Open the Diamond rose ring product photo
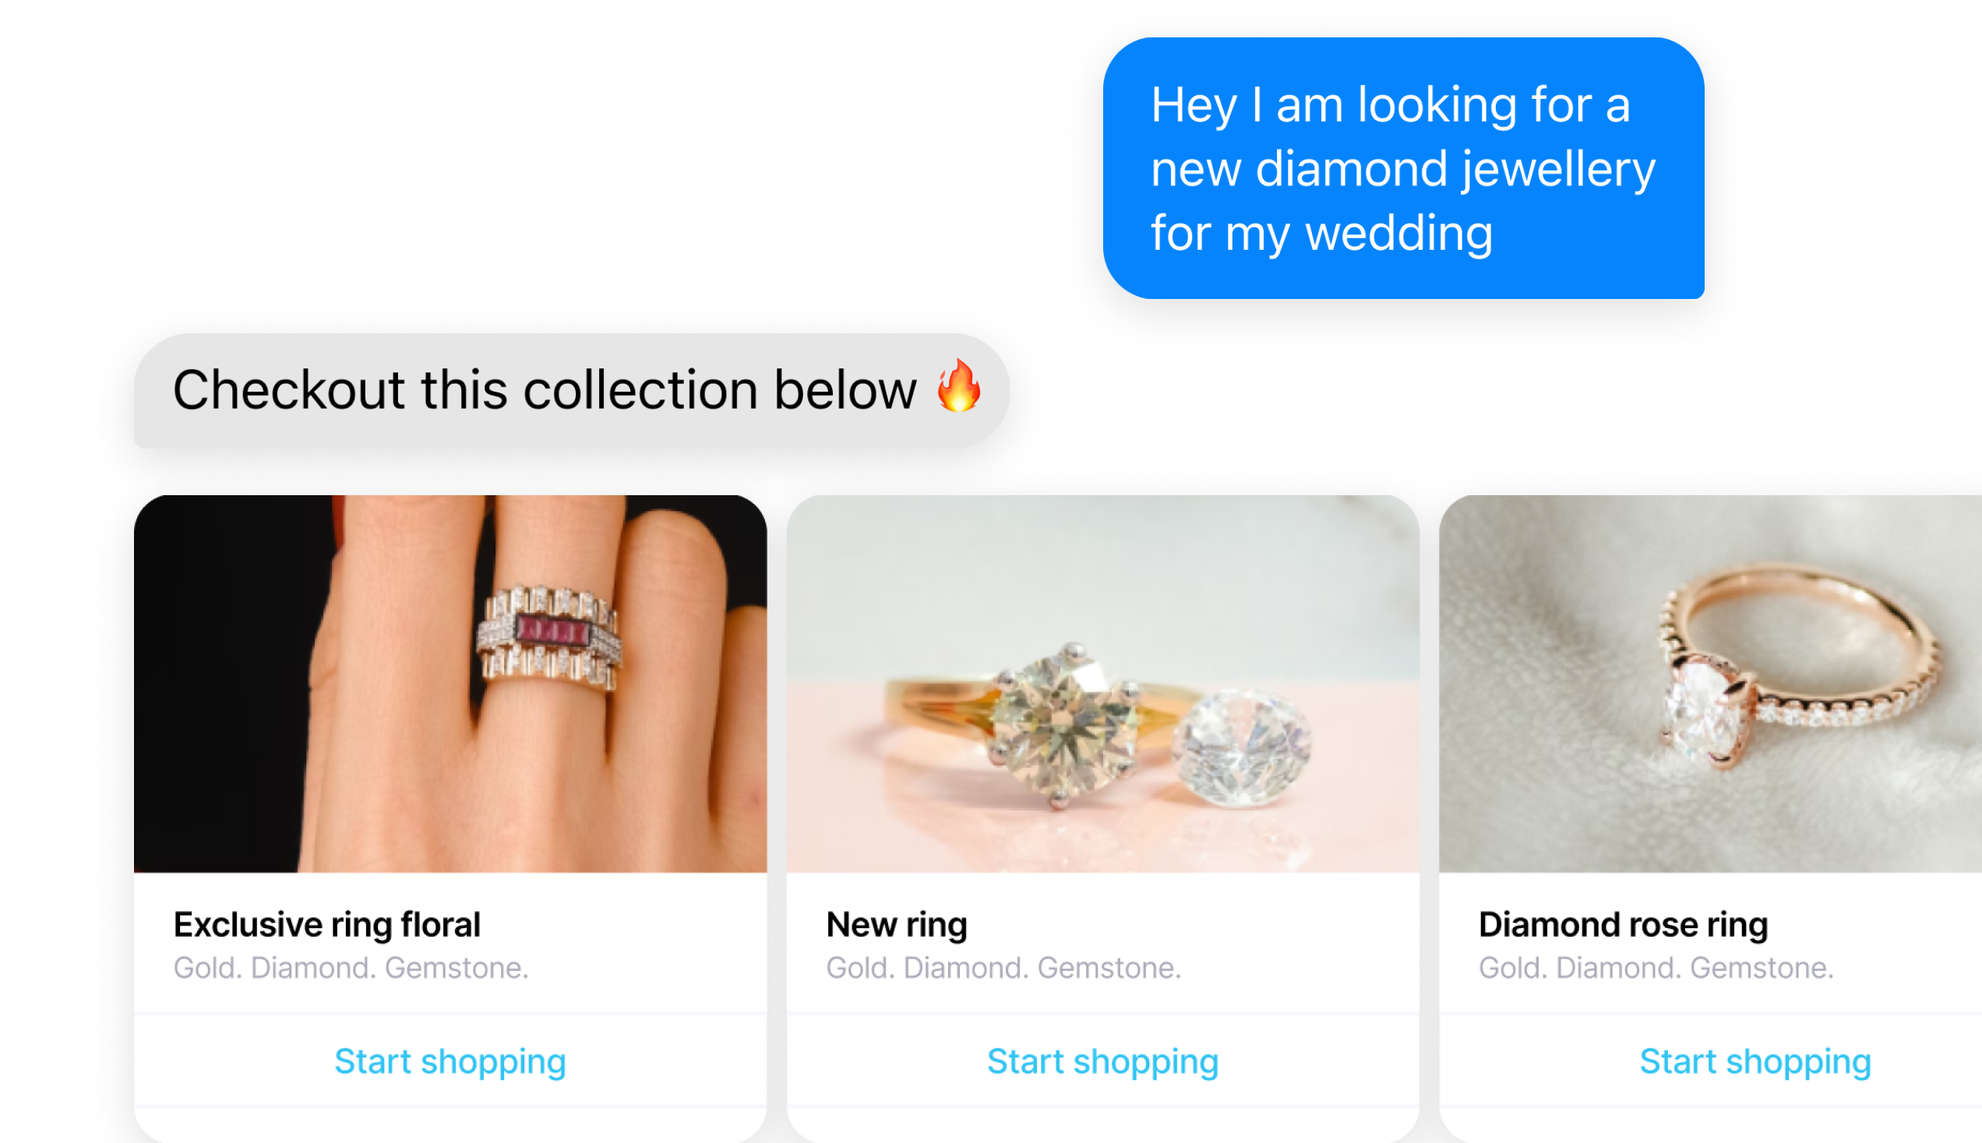 (x=1710, y=683)
